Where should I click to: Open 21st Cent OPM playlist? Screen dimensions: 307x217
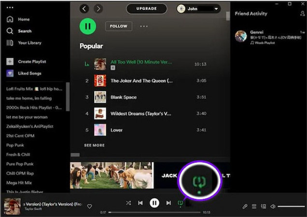click(x=20, y=136)
